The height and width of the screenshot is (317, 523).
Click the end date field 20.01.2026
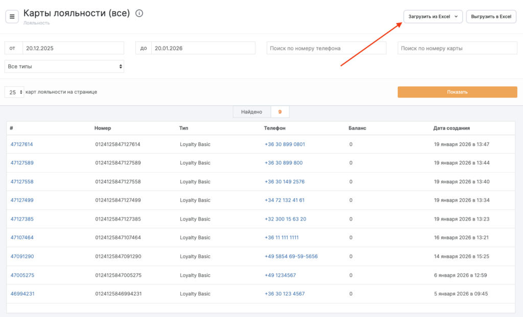point(203,48)
